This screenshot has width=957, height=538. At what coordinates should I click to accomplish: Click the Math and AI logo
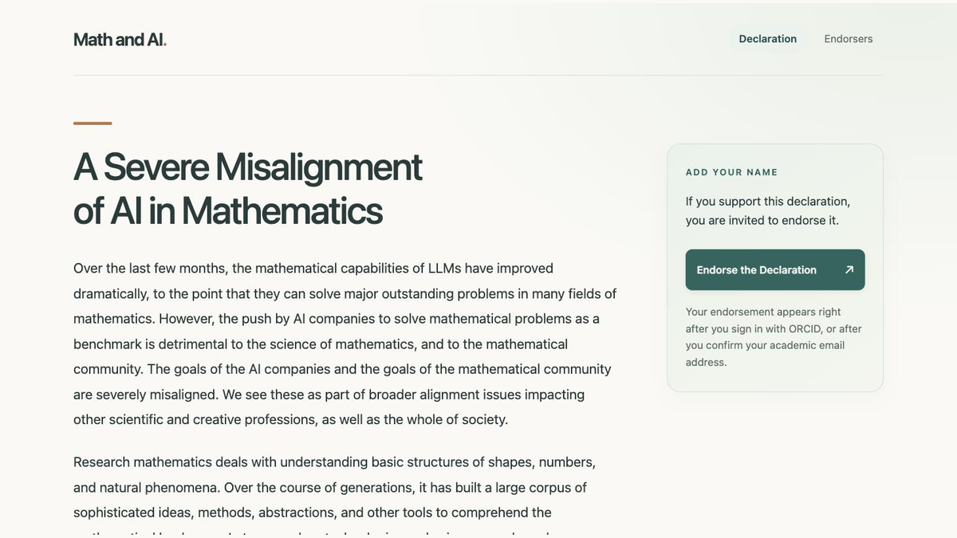(x=120, y=39)
